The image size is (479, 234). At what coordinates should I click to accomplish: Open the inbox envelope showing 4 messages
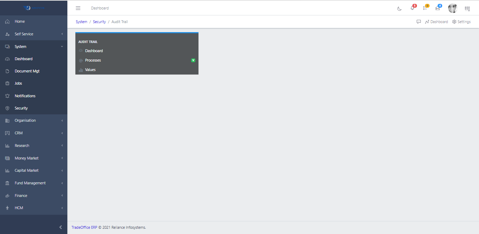tap(437, 8)
